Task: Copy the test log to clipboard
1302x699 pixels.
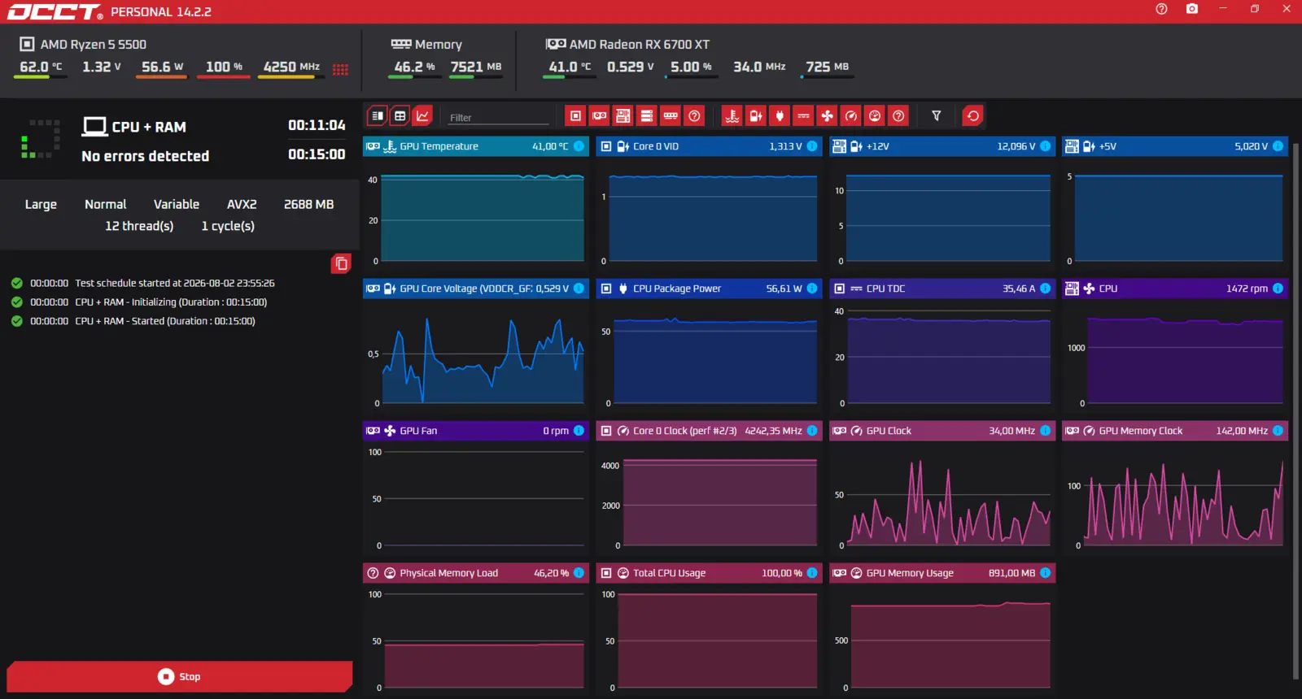Action: [x=342, y=263]
